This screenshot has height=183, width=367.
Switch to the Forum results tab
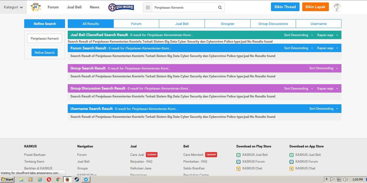point(136,24)
